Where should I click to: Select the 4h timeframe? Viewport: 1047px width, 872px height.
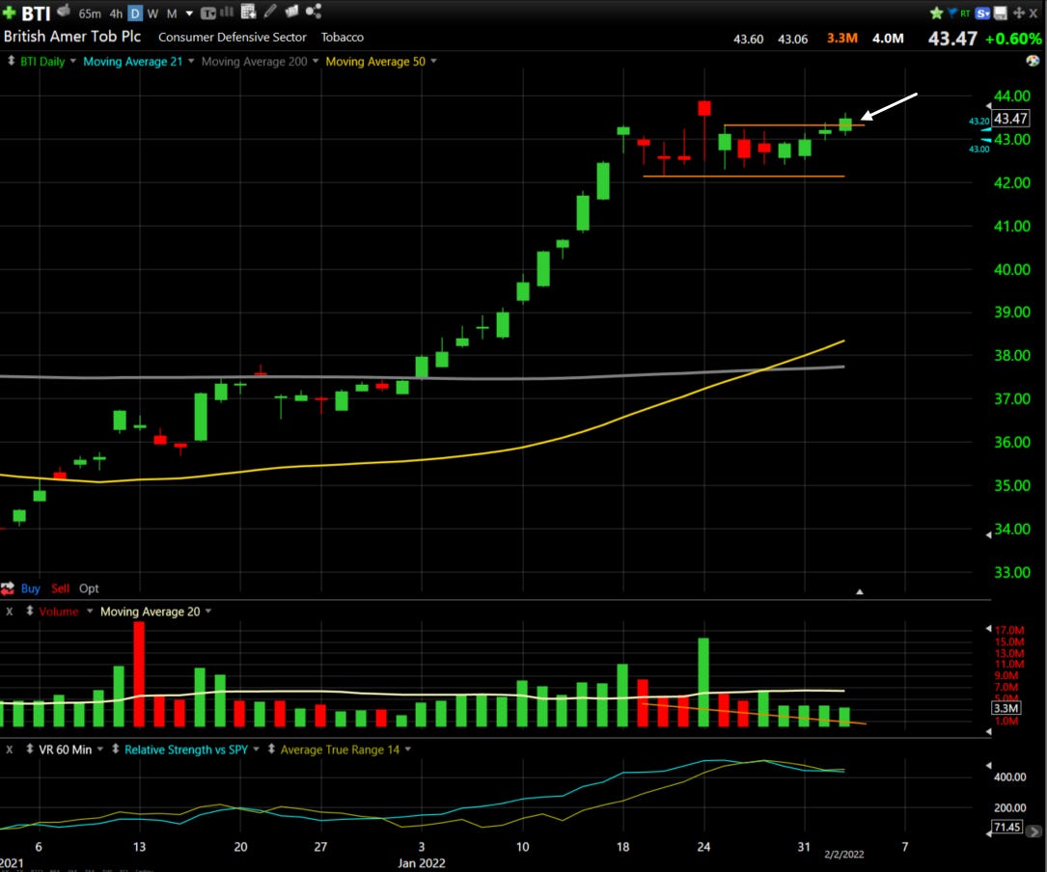(x=116, y=14)
